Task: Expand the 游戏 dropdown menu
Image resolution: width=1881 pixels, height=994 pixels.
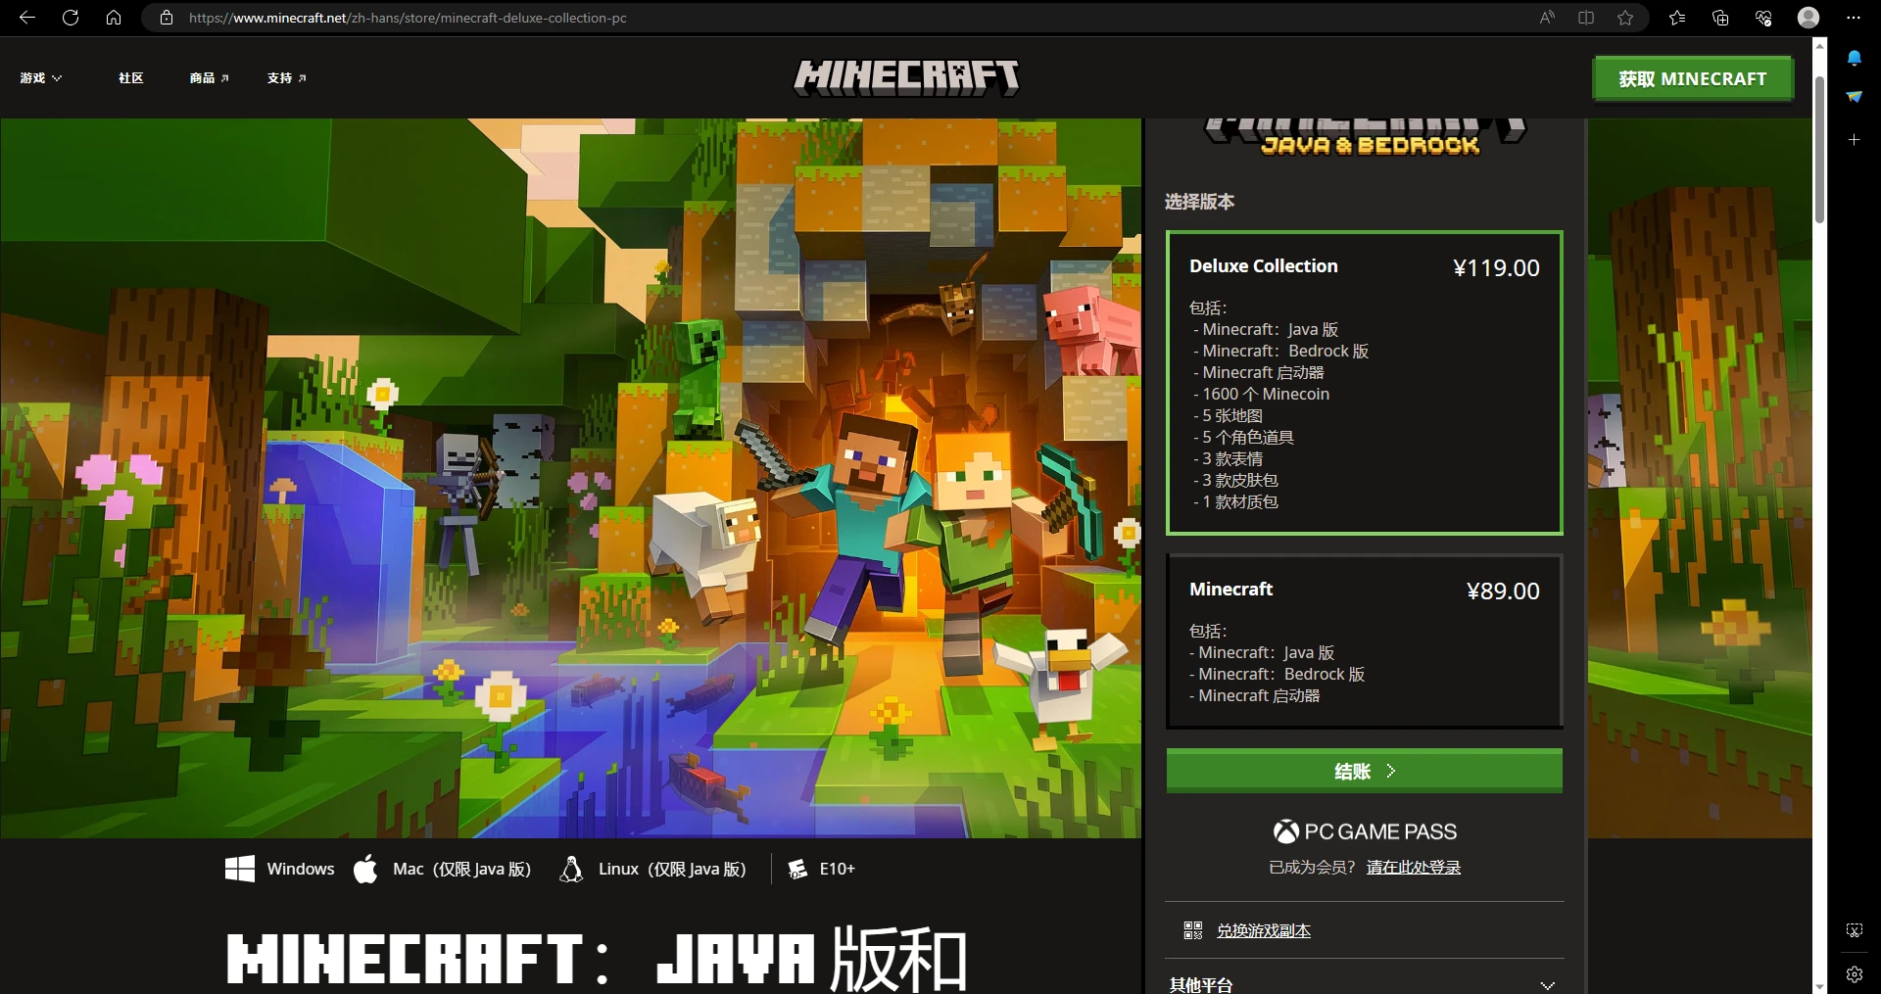Action: (40, 77)
